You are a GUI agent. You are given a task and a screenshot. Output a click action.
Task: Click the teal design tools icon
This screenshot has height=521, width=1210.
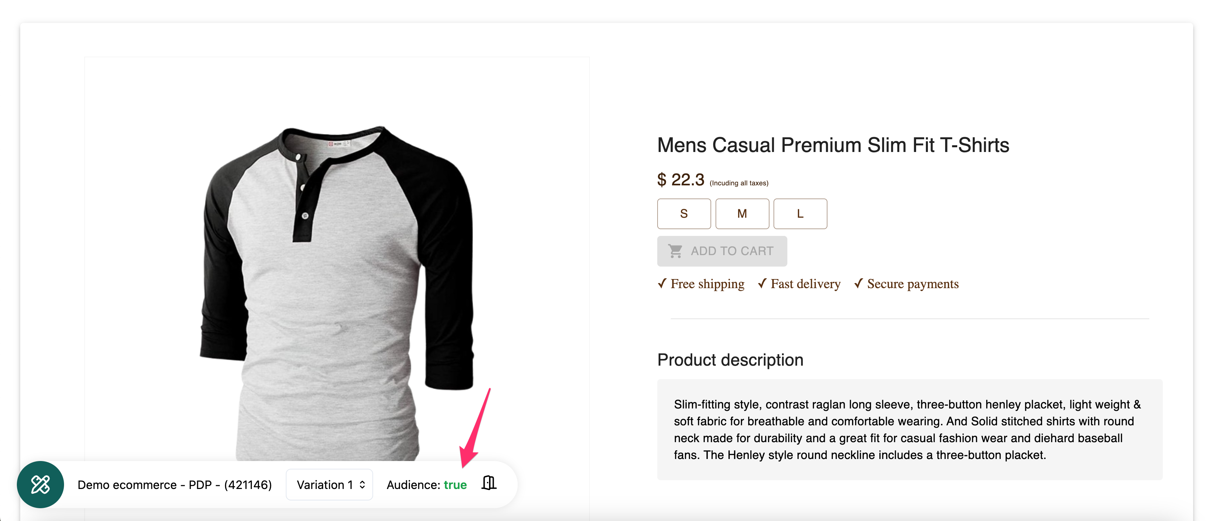click(x=40, y=484)
